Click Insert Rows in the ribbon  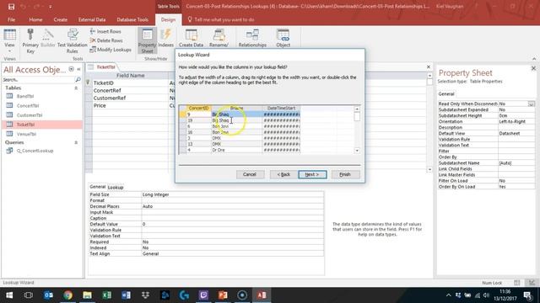pyautogui.click(x=105, y=31)
